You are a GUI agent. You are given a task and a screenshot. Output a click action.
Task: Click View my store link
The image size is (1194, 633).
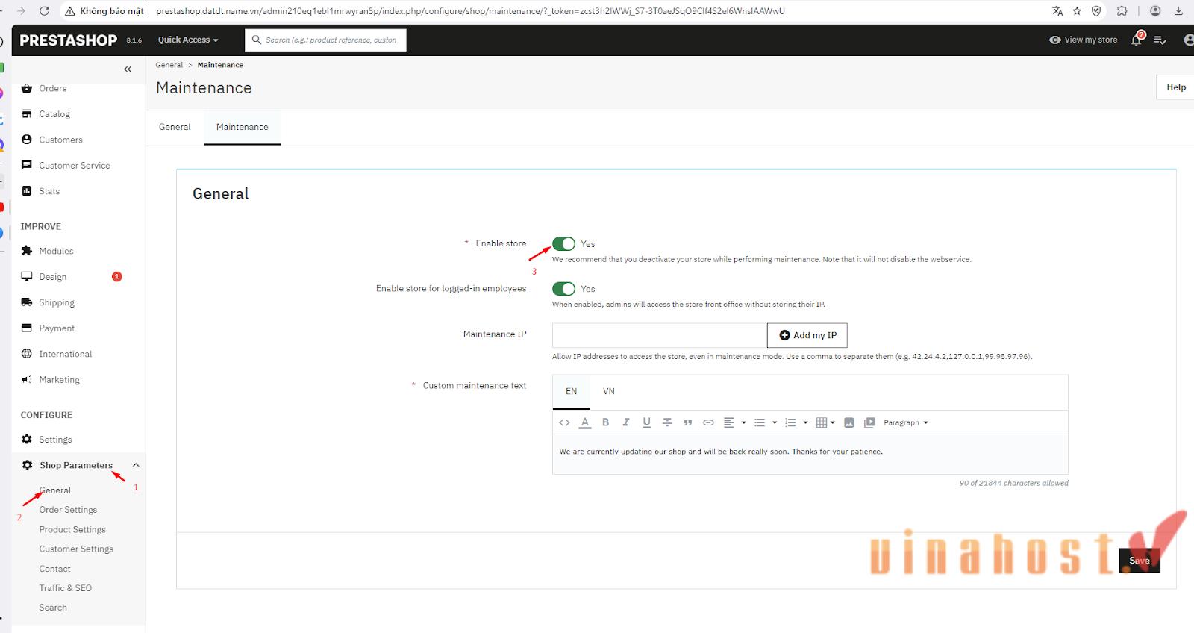click(x=1083, y=40)
